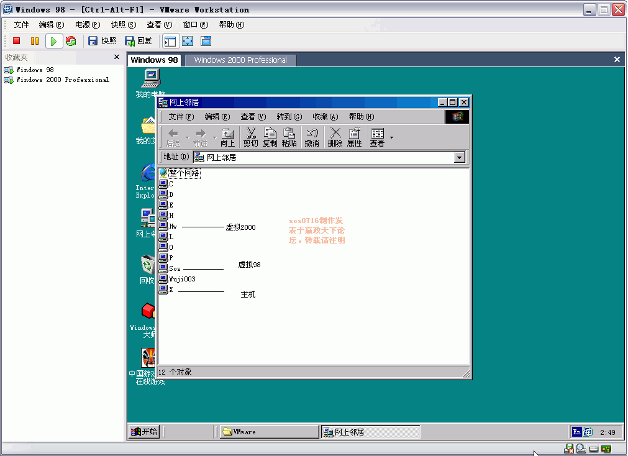Click the 网上邻居 address input field

[x=324, y=157]
